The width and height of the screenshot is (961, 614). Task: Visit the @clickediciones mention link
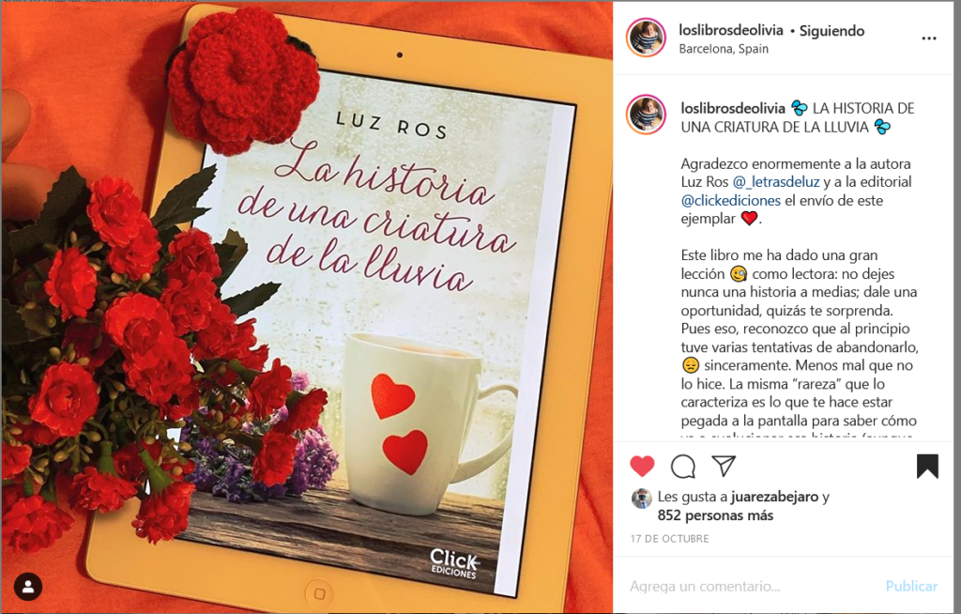730,200
